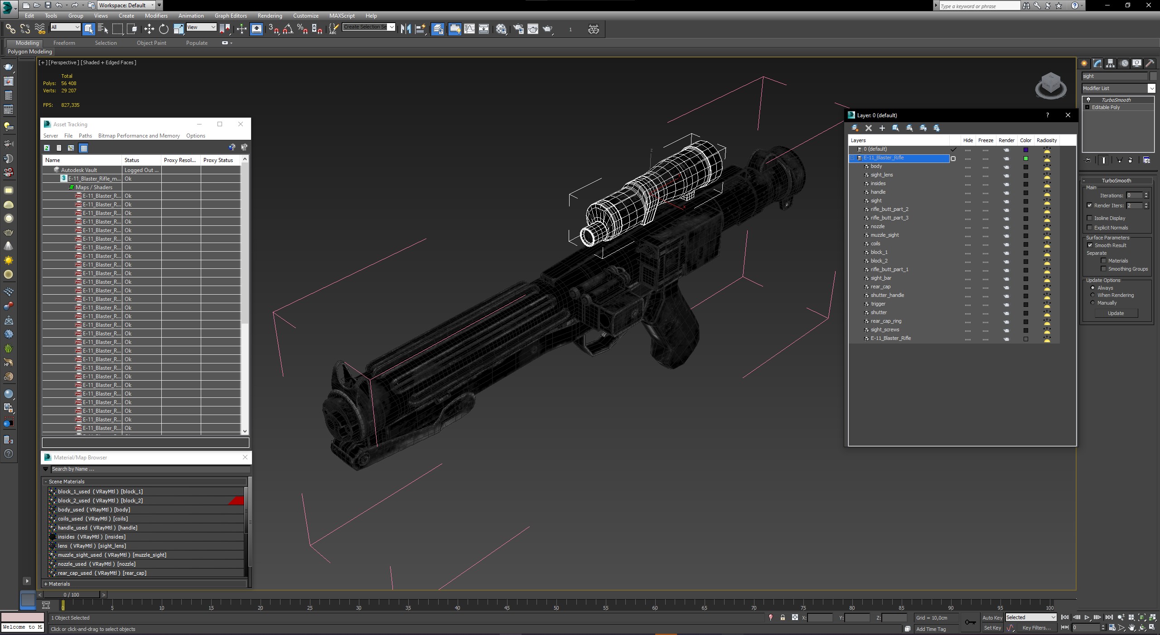Choose the Select and Scale tool
Screen dimensions: 1160x635
click(179, 29)
